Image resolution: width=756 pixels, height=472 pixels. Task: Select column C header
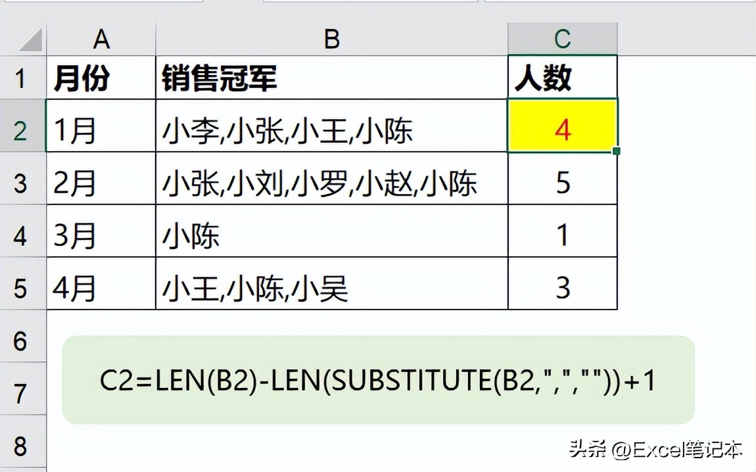(x=563, y=39)
